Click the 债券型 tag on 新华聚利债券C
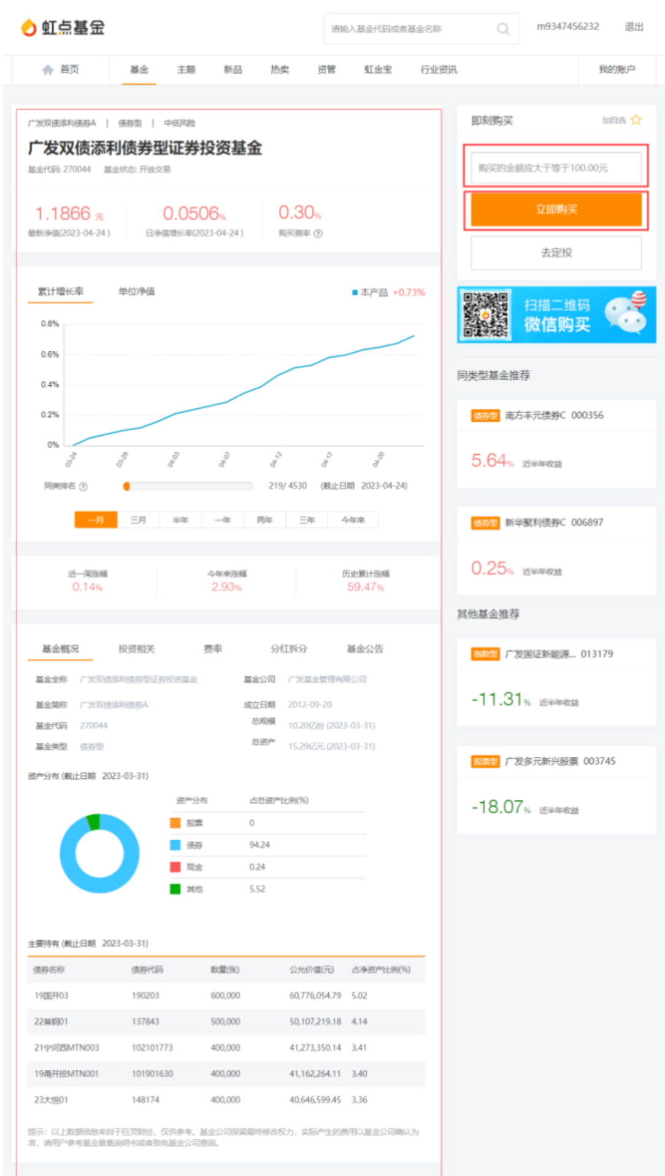 (485, 523)
